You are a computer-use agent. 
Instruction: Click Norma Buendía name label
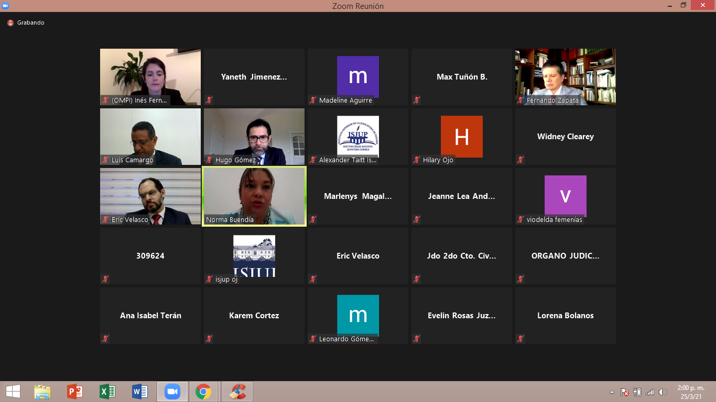tap(230, 220)
